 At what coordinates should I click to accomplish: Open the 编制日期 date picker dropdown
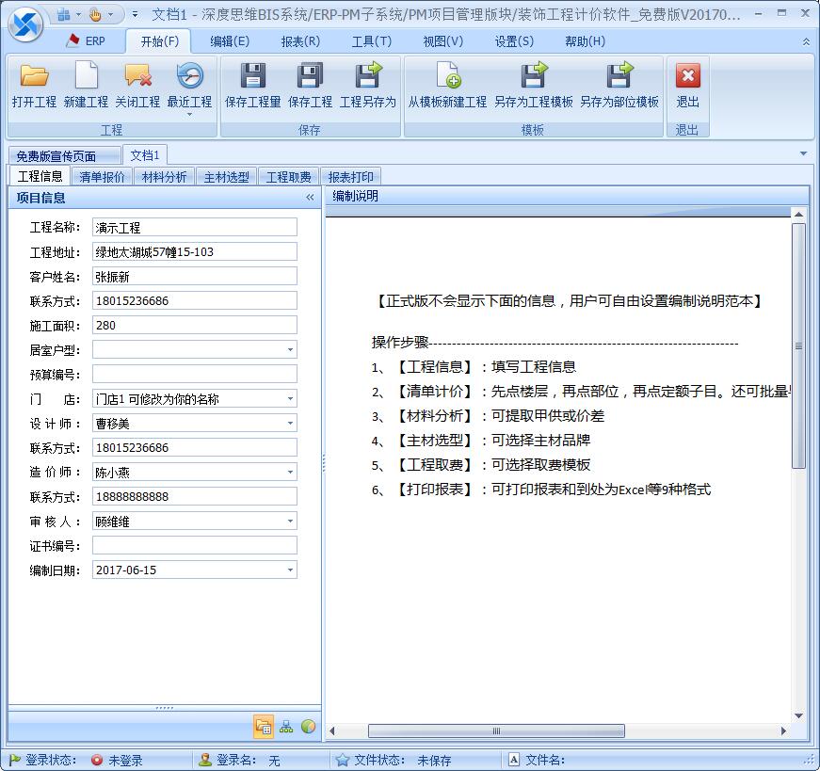pyautogui.click(x=290, y=570)
